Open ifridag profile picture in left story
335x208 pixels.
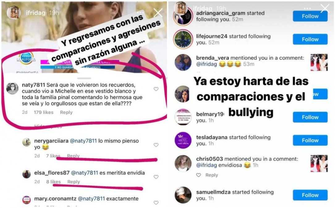(14, 13)
